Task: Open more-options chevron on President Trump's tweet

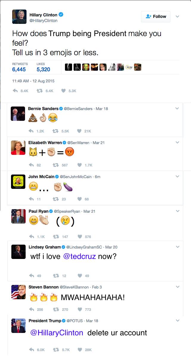Action: coord(177,321)
